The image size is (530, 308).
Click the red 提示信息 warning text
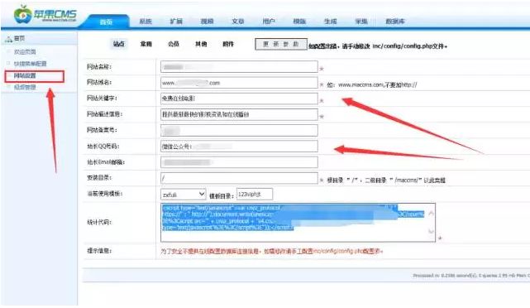click(272, 251)
